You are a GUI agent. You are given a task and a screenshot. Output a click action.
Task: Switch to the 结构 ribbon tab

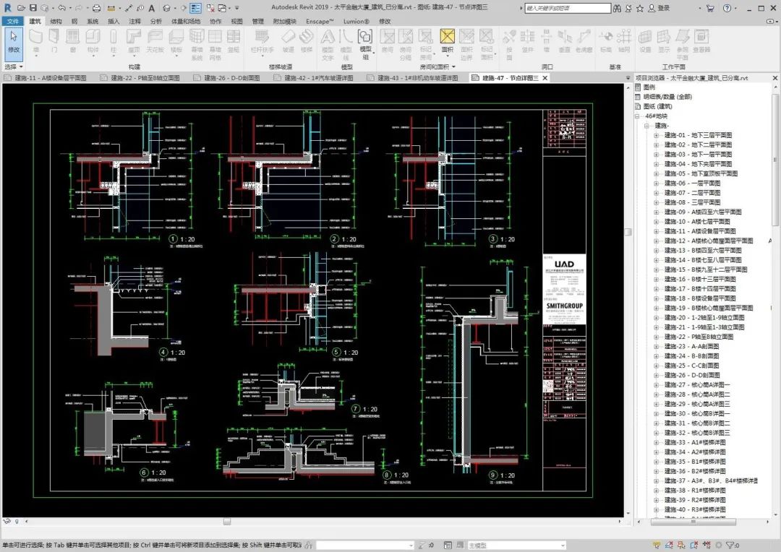(56, 22)
